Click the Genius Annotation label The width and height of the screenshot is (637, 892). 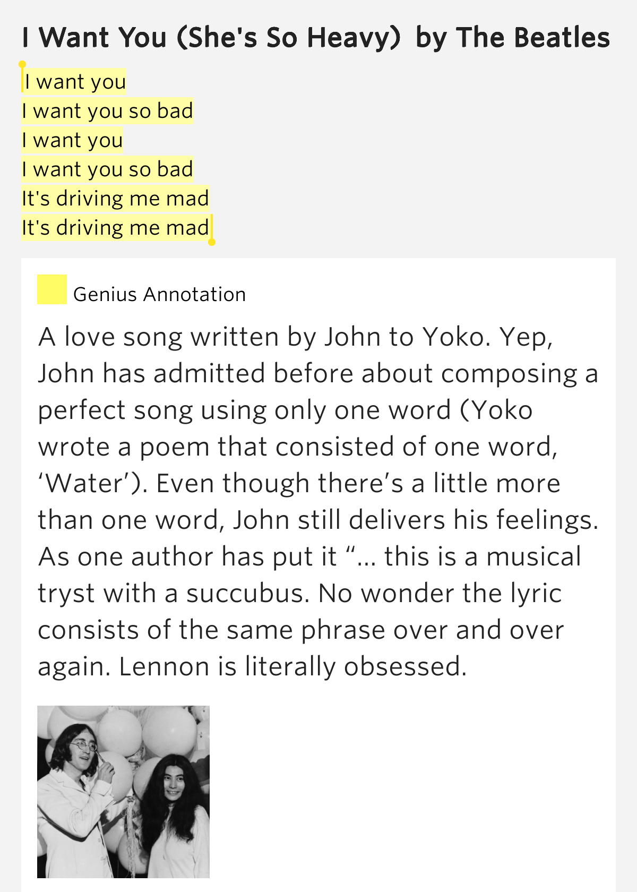tap(160, 294)
